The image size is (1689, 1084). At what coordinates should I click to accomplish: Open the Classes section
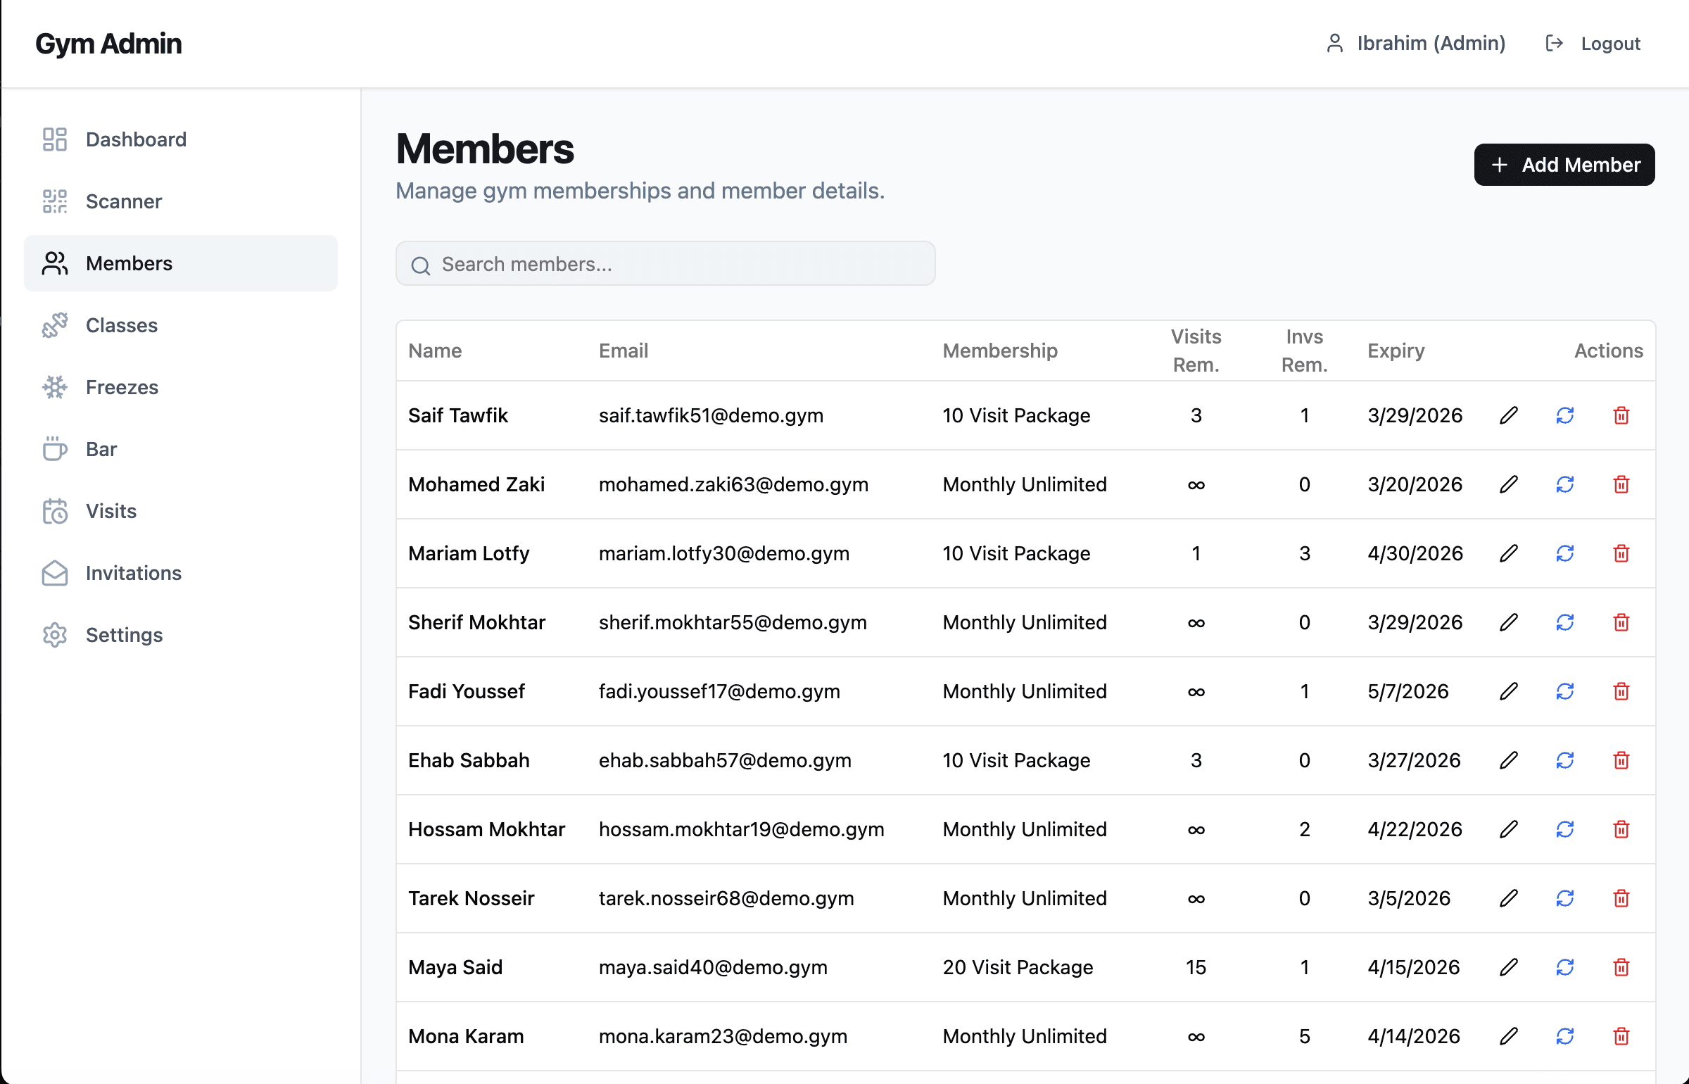(x=121, y=325)
